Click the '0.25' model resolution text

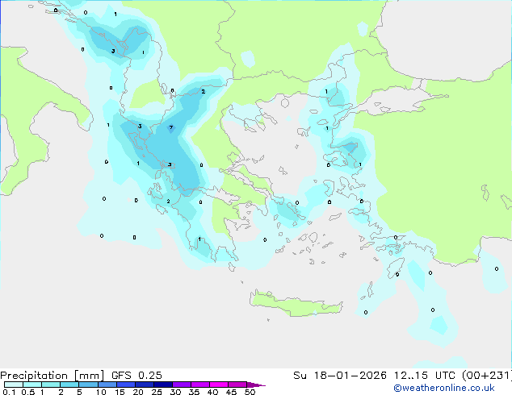pos(150,376)
